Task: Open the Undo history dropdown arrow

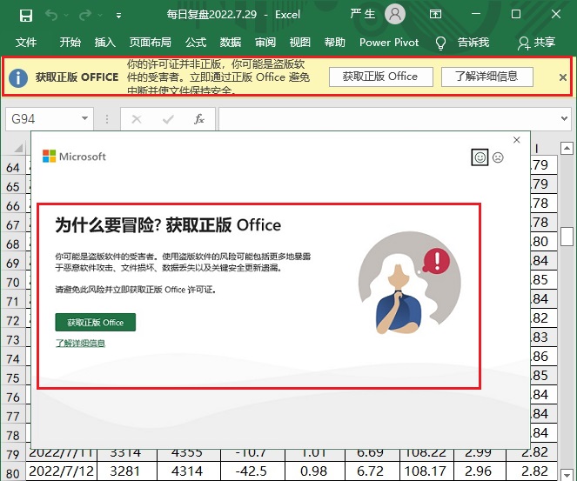Action: coord(66,16)
